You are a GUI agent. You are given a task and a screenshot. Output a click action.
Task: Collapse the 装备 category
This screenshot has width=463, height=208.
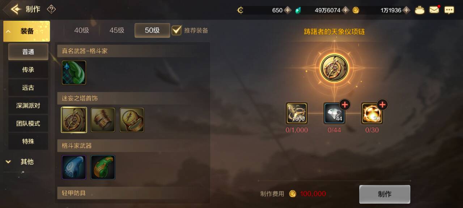click(x=26, y=31)
